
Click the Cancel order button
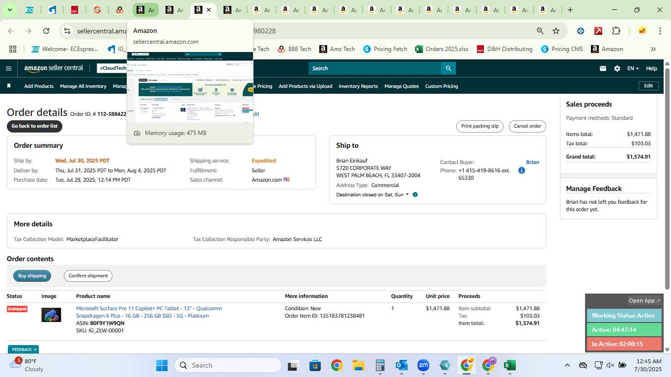click(528, 126)
